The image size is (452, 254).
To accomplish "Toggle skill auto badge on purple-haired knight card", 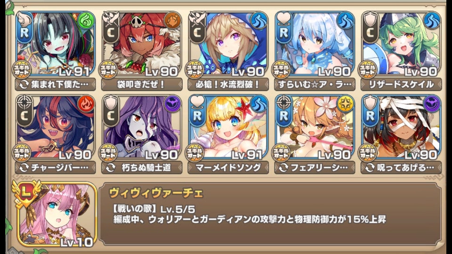I will pyautogui.click(x=108, y=152).
